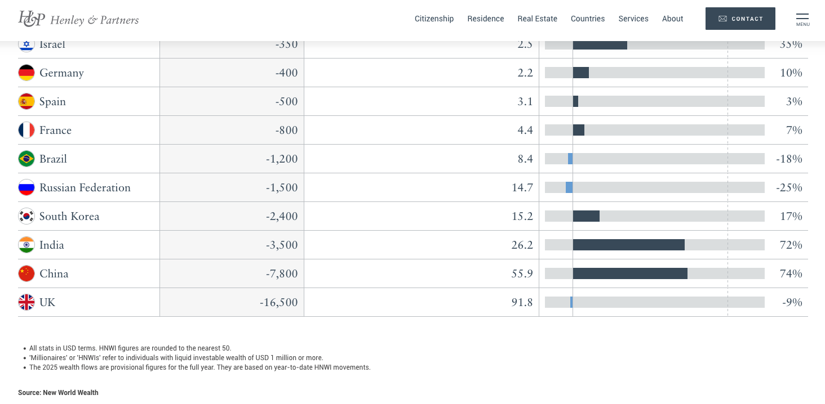Open the hamburger MENU

point(802,19)
